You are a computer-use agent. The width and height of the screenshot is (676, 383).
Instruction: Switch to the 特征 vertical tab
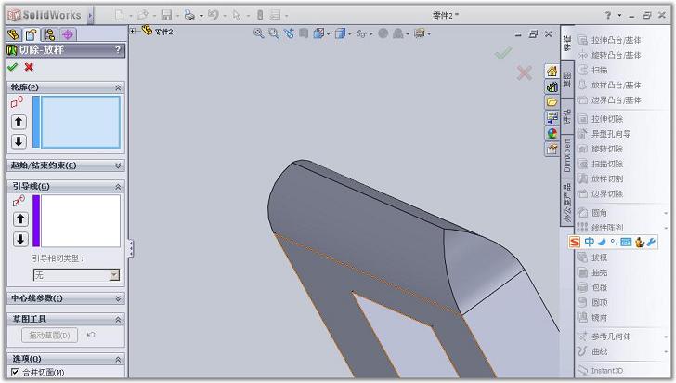567,43
